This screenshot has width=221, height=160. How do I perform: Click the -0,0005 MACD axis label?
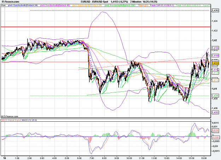click(x=216, y=141)
